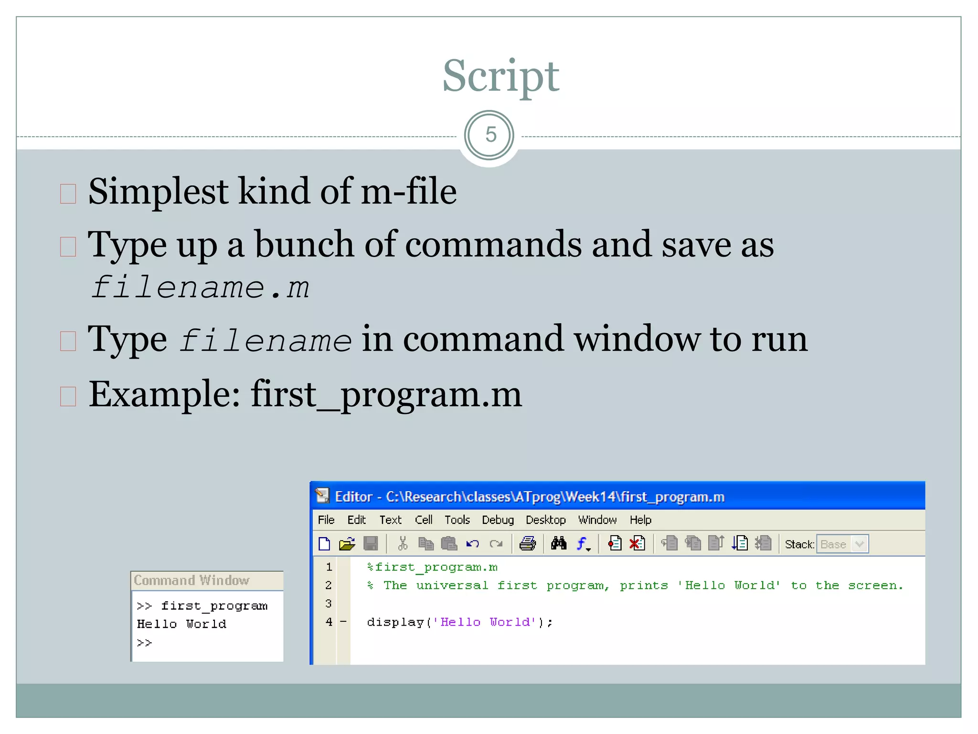Click the slide number 5 circle
The height and width of the screenshot is (734, 978).
coord(489,135)
